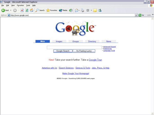Click Make Google Your Homepage link
Image resolution: width=154 pixels, height=115 pixels.
coord(76,73)
